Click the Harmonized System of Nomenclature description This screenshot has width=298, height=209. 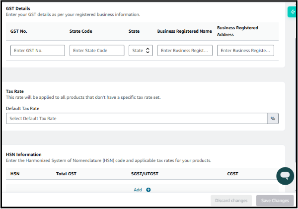point(108,160)
